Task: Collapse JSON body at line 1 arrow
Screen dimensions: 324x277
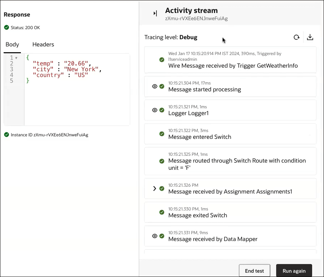Action: coord(16,58)
